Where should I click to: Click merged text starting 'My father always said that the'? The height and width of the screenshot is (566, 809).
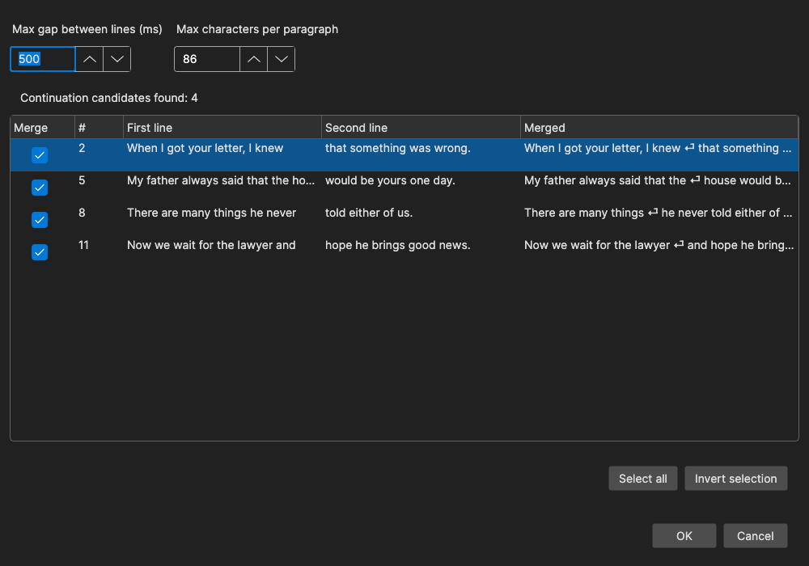coord(658,180)
